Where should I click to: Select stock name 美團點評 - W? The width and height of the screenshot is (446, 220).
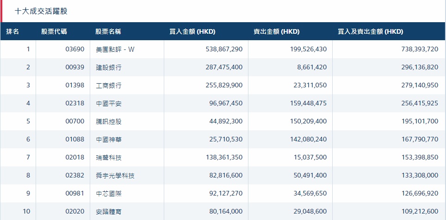pos(115,49)
